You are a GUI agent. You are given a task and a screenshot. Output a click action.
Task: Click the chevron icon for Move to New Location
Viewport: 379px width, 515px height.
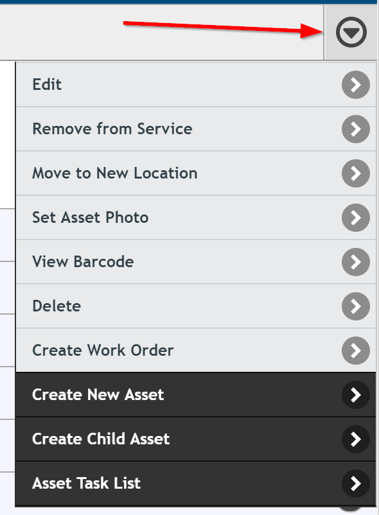(x=356, y=173)
